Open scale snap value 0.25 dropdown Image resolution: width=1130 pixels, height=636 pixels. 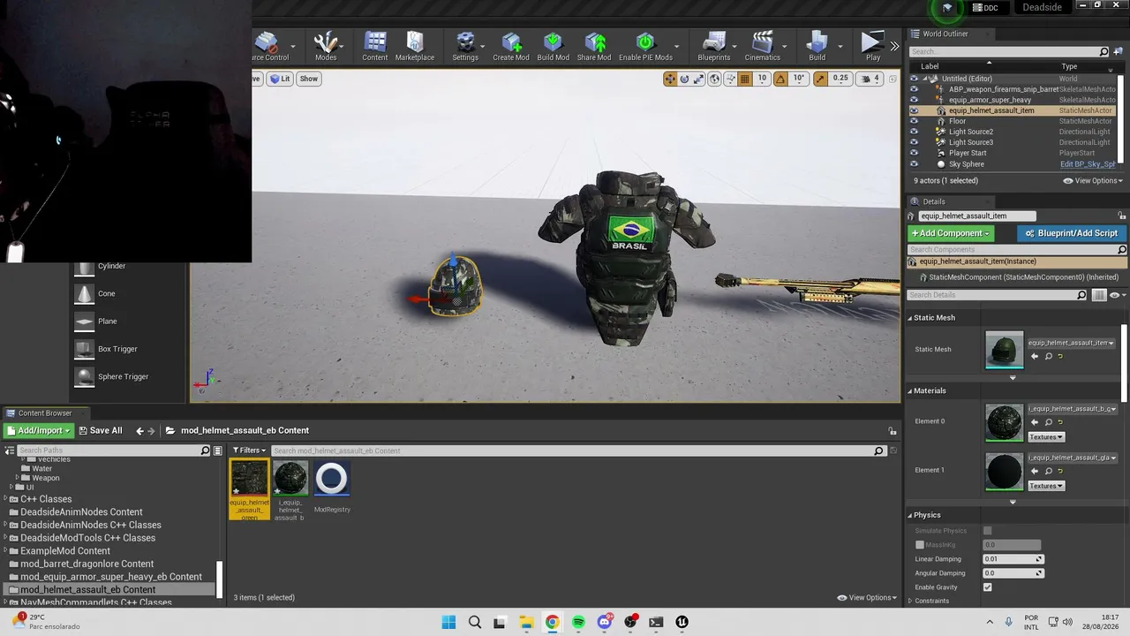[840, 79]
